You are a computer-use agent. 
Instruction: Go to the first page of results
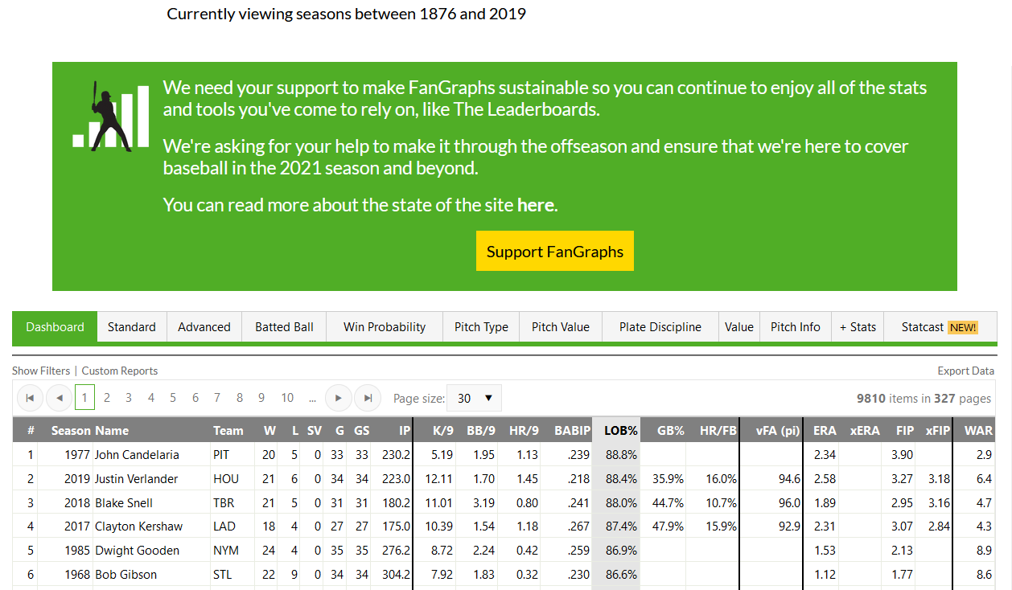[x=30, y=398]
